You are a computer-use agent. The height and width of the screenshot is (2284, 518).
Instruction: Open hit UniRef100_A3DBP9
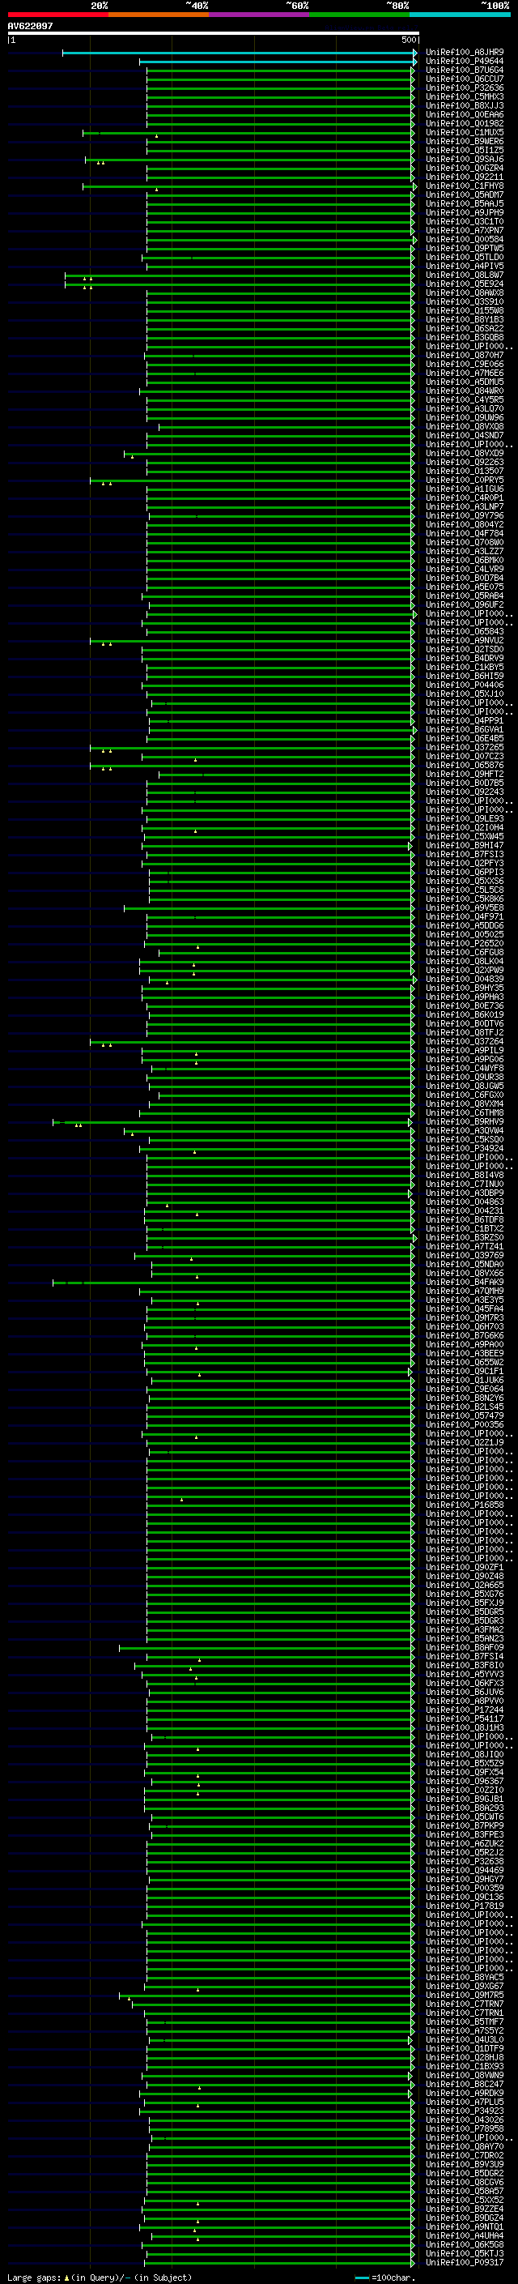pyautogui.click(x=465, y=1193)
